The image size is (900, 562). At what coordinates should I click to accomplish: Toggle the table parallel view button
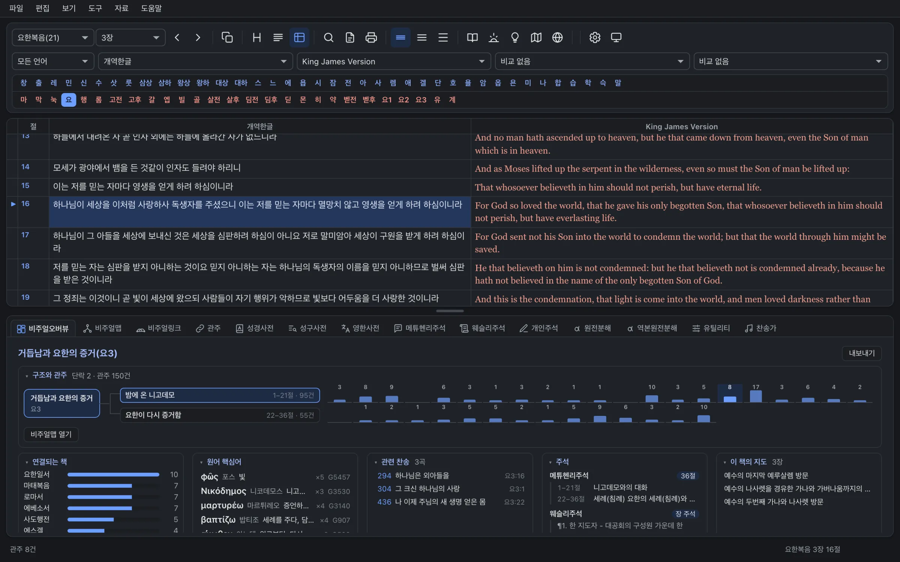[x=299, y=37]
